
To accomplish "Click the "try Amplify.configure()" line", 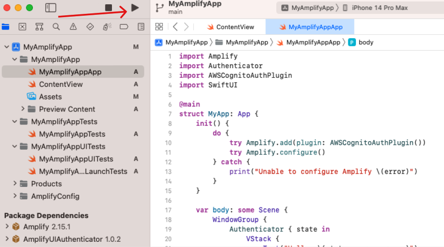I will (277, 152).
